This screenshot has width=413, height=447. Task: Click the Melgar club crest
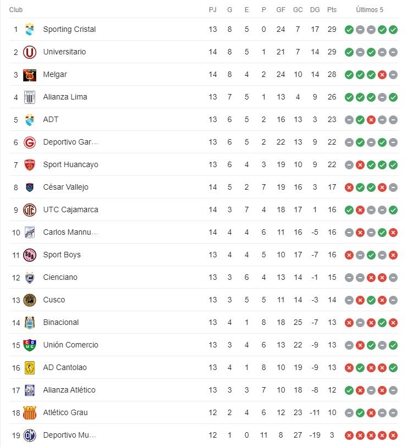pyautogui.click(x=30, y=75)
